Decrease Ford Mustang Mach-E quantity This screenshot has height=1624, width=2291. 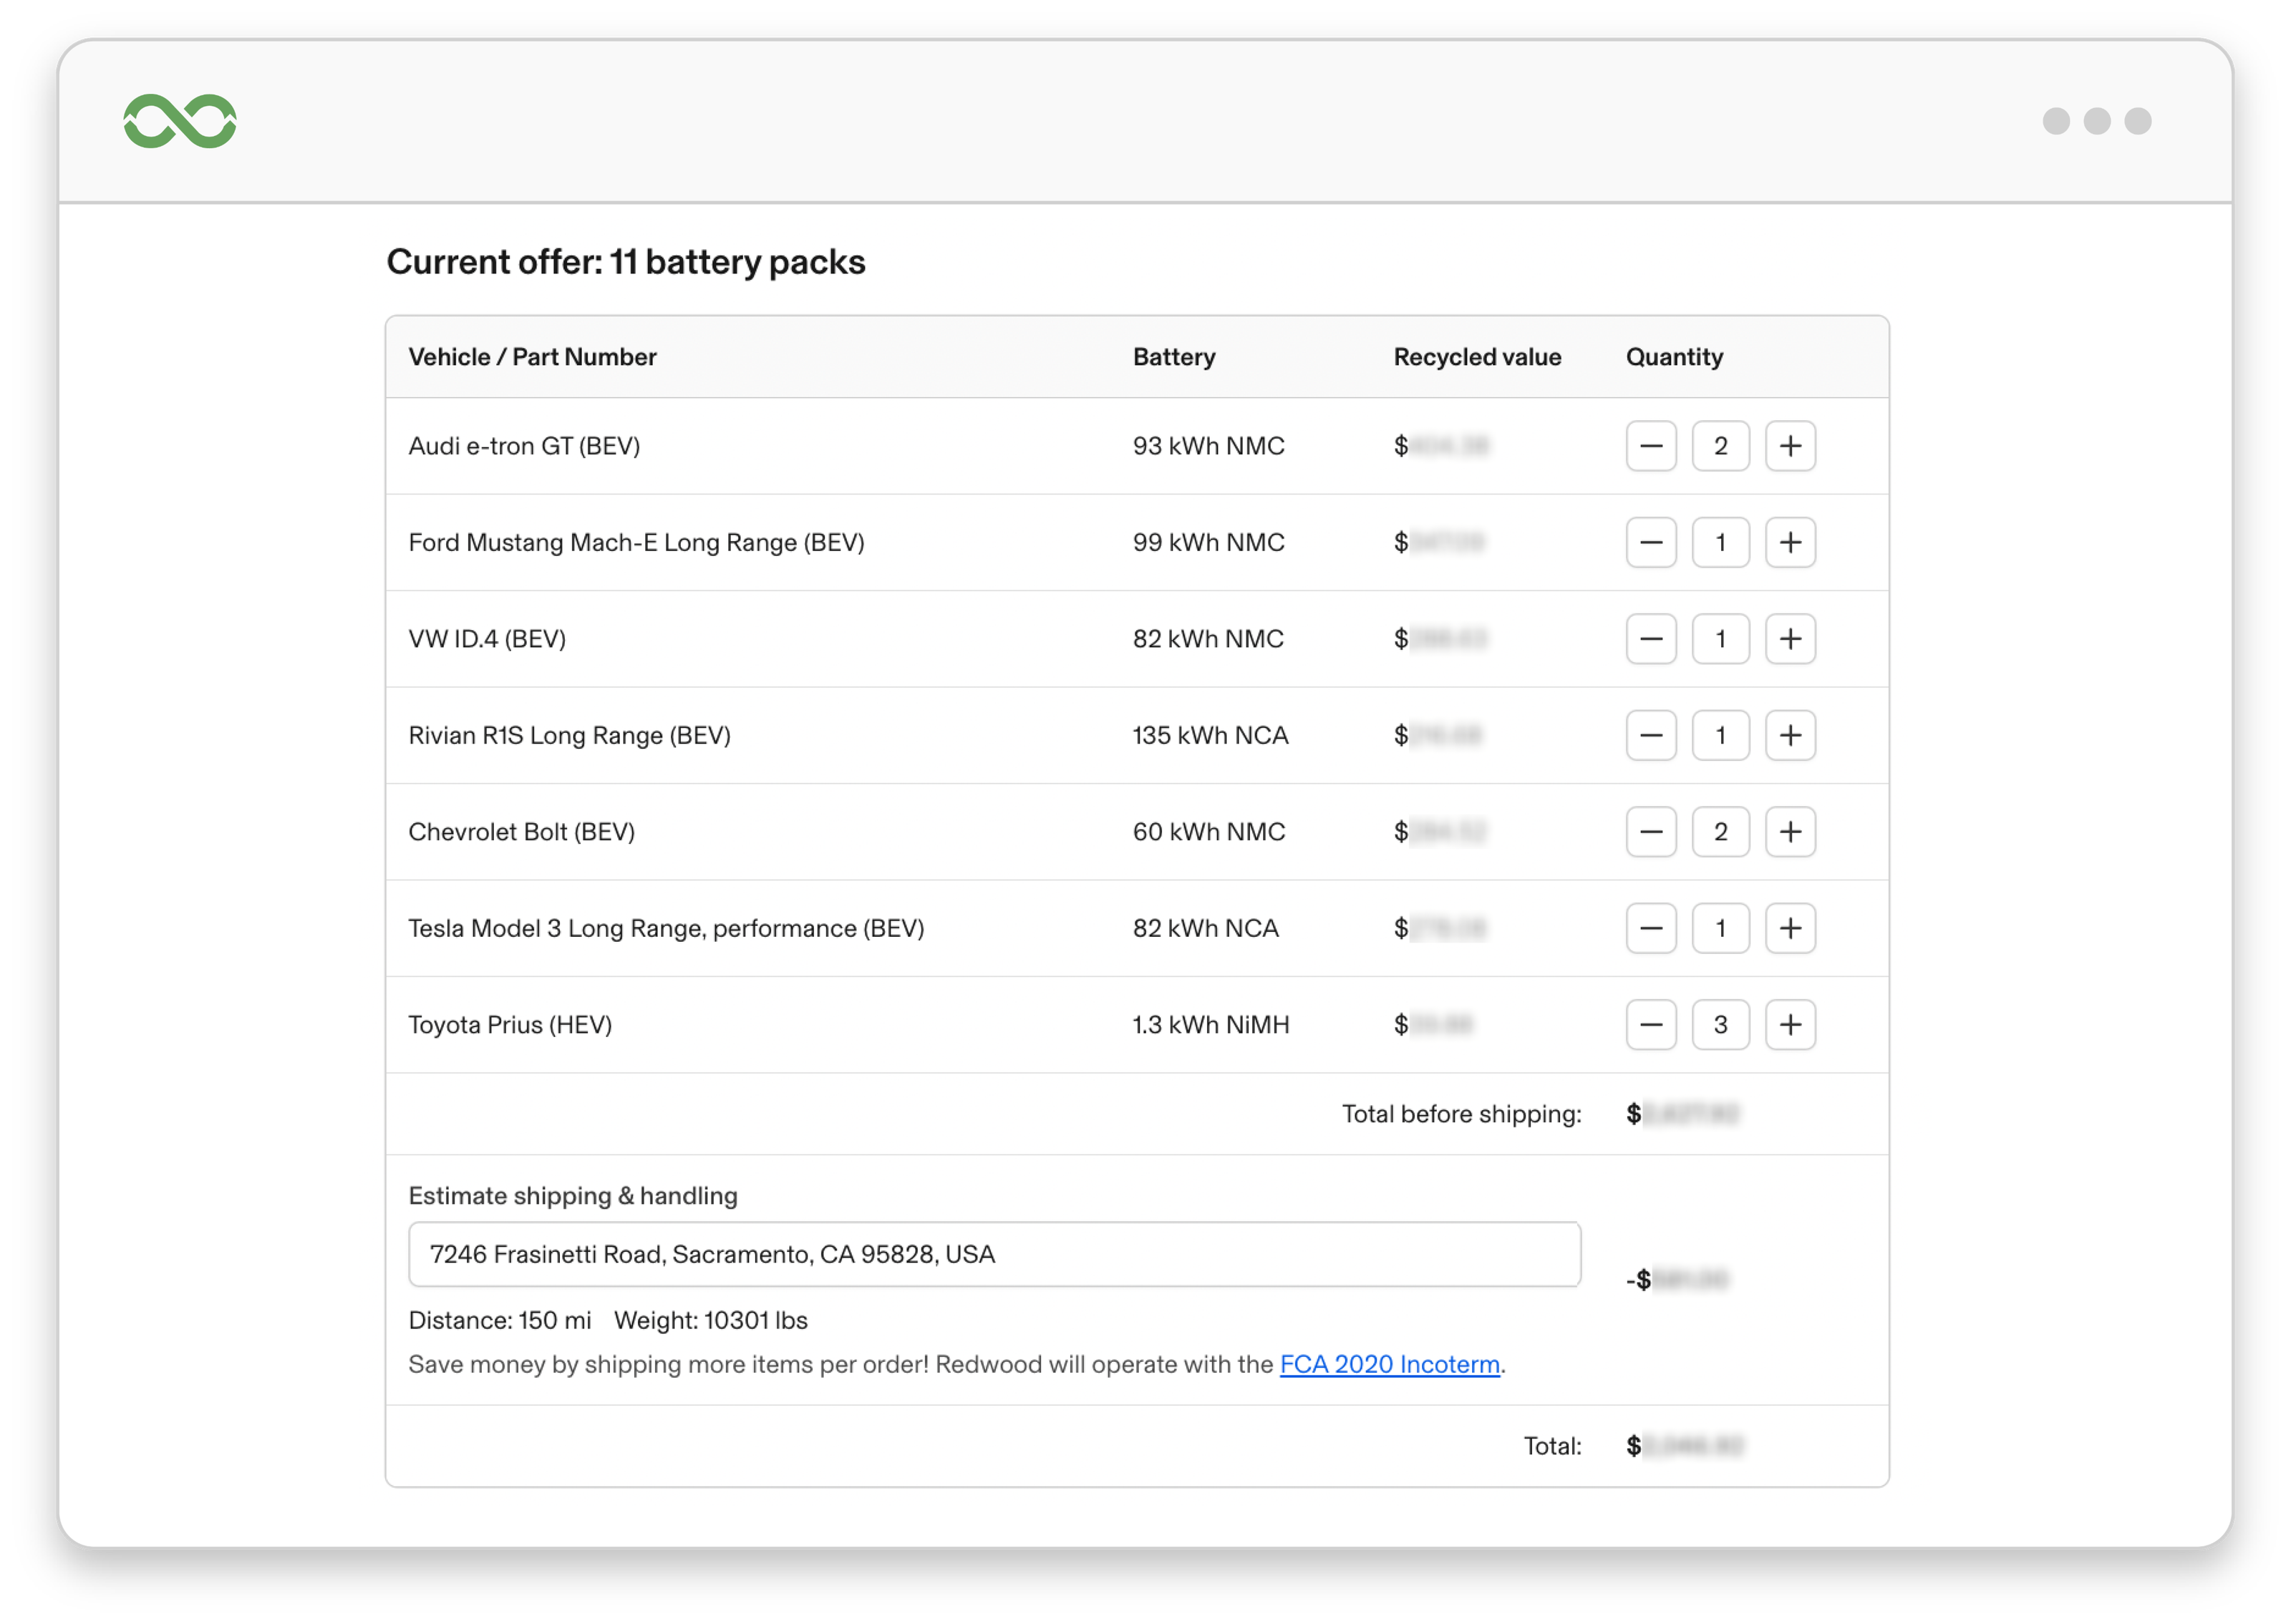coord(1651,542)
